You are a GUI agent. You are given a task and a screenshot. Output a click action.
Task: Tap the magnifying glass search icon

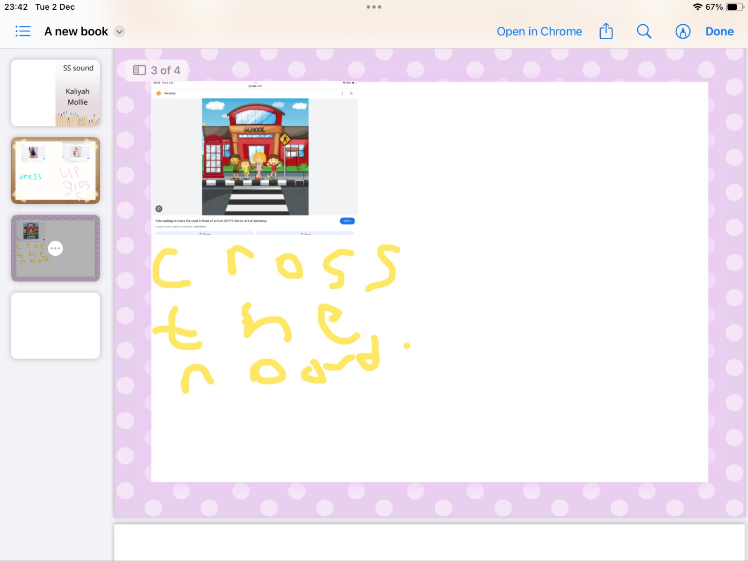644,31
